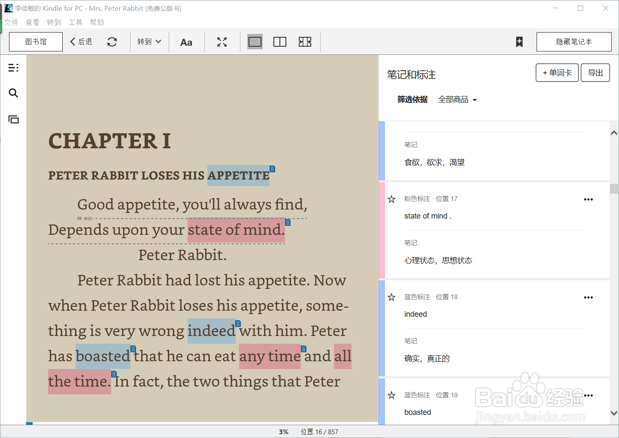619x438 pixels.
Task: Open the 转到 dropdown in toolbar
Action: point(149,42)
